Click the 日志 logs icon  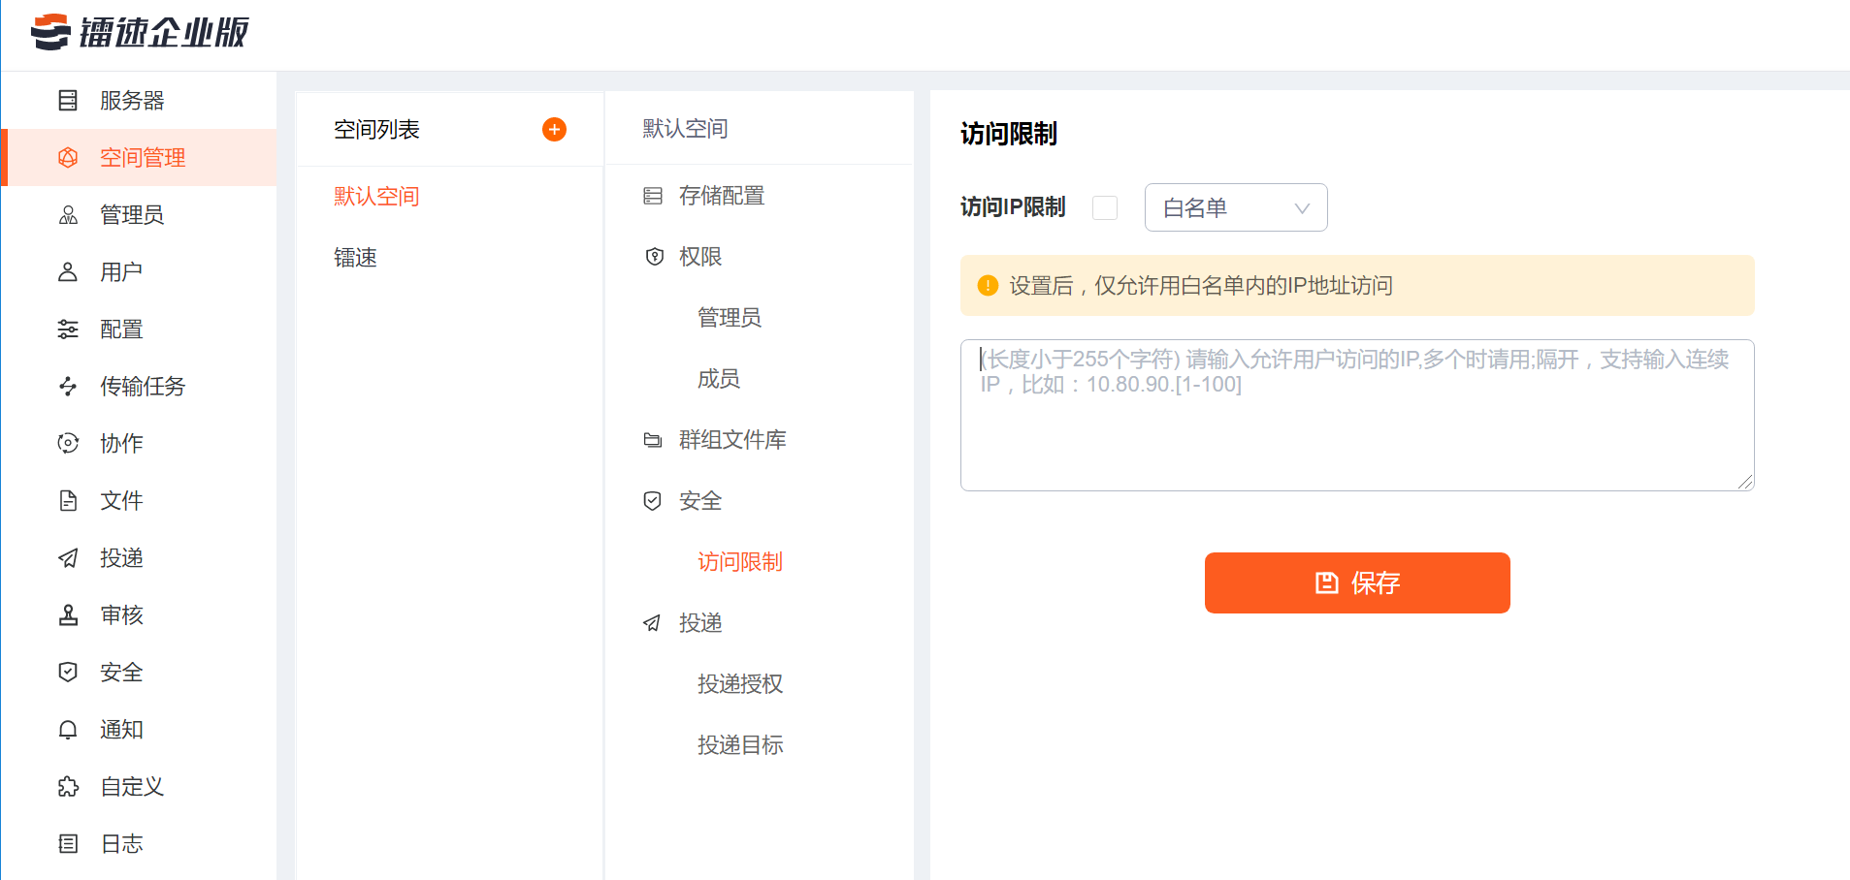coord(68,843)
